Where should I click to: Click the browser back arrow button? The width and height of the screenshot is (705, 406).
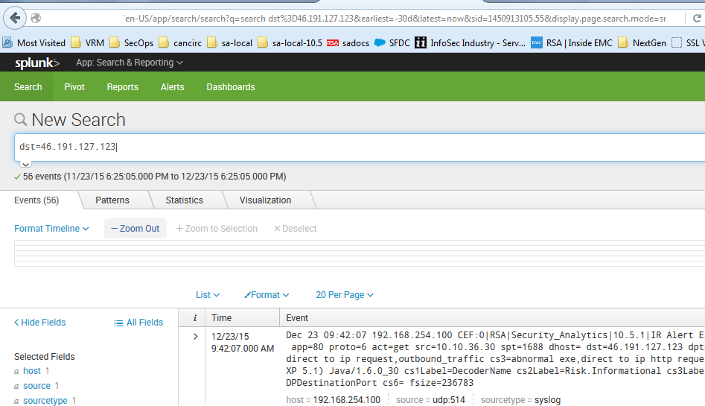15,17
